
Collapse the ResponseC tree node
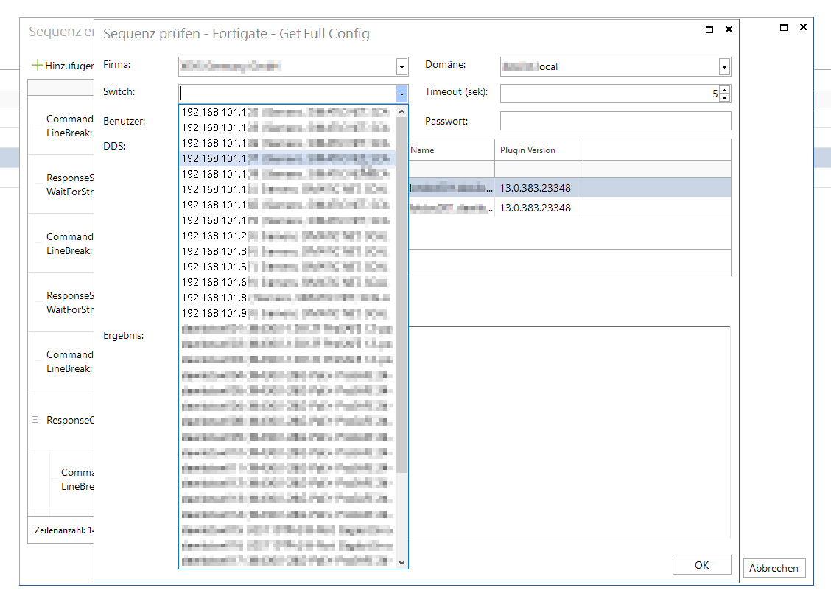pos(35,420)
